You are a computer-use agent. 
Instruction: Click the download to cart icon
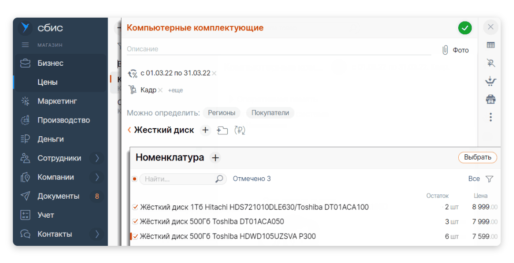coord(490,81)
